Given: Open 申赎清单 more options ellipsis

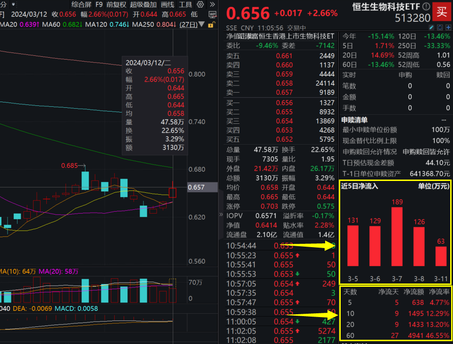Looking at the screenshot, I should 444,120.
